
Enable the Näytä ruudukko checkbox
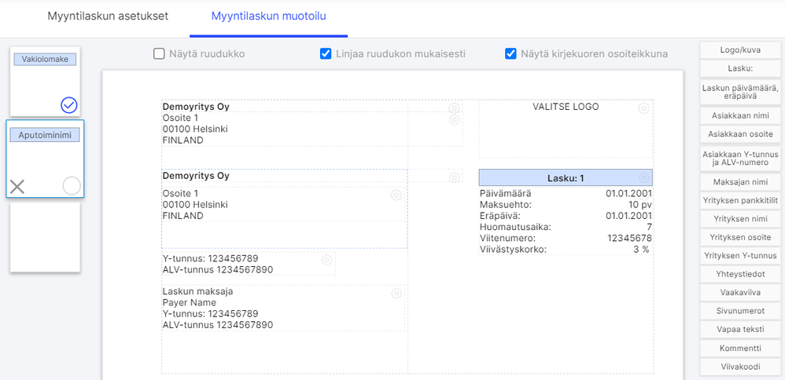tap(159, 53)
